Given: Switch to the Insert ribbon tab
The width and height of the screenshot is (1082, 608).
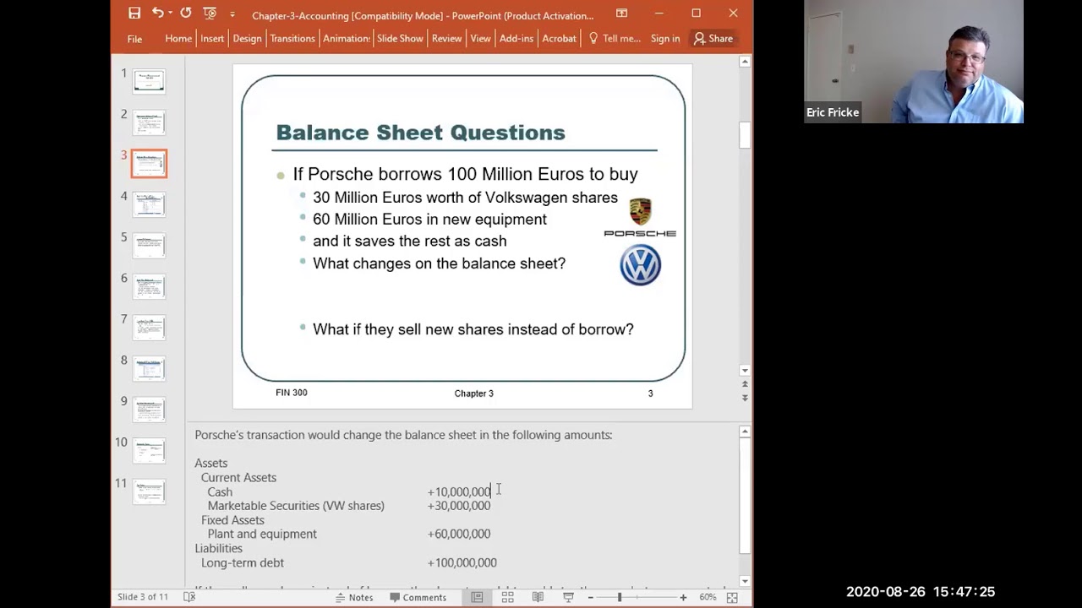Looking at the screenshot, I should click(x=212, y=39).
